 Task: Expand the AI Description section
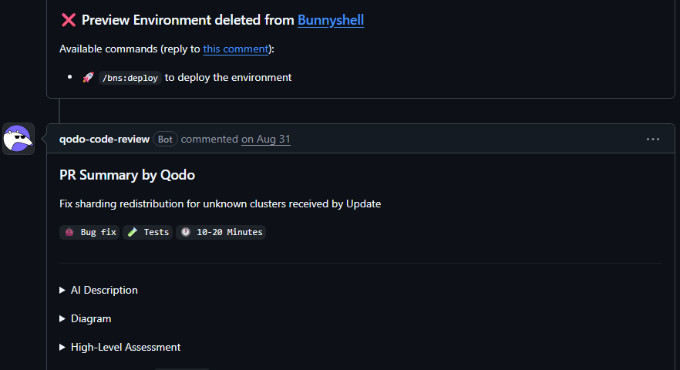(99, 290)
